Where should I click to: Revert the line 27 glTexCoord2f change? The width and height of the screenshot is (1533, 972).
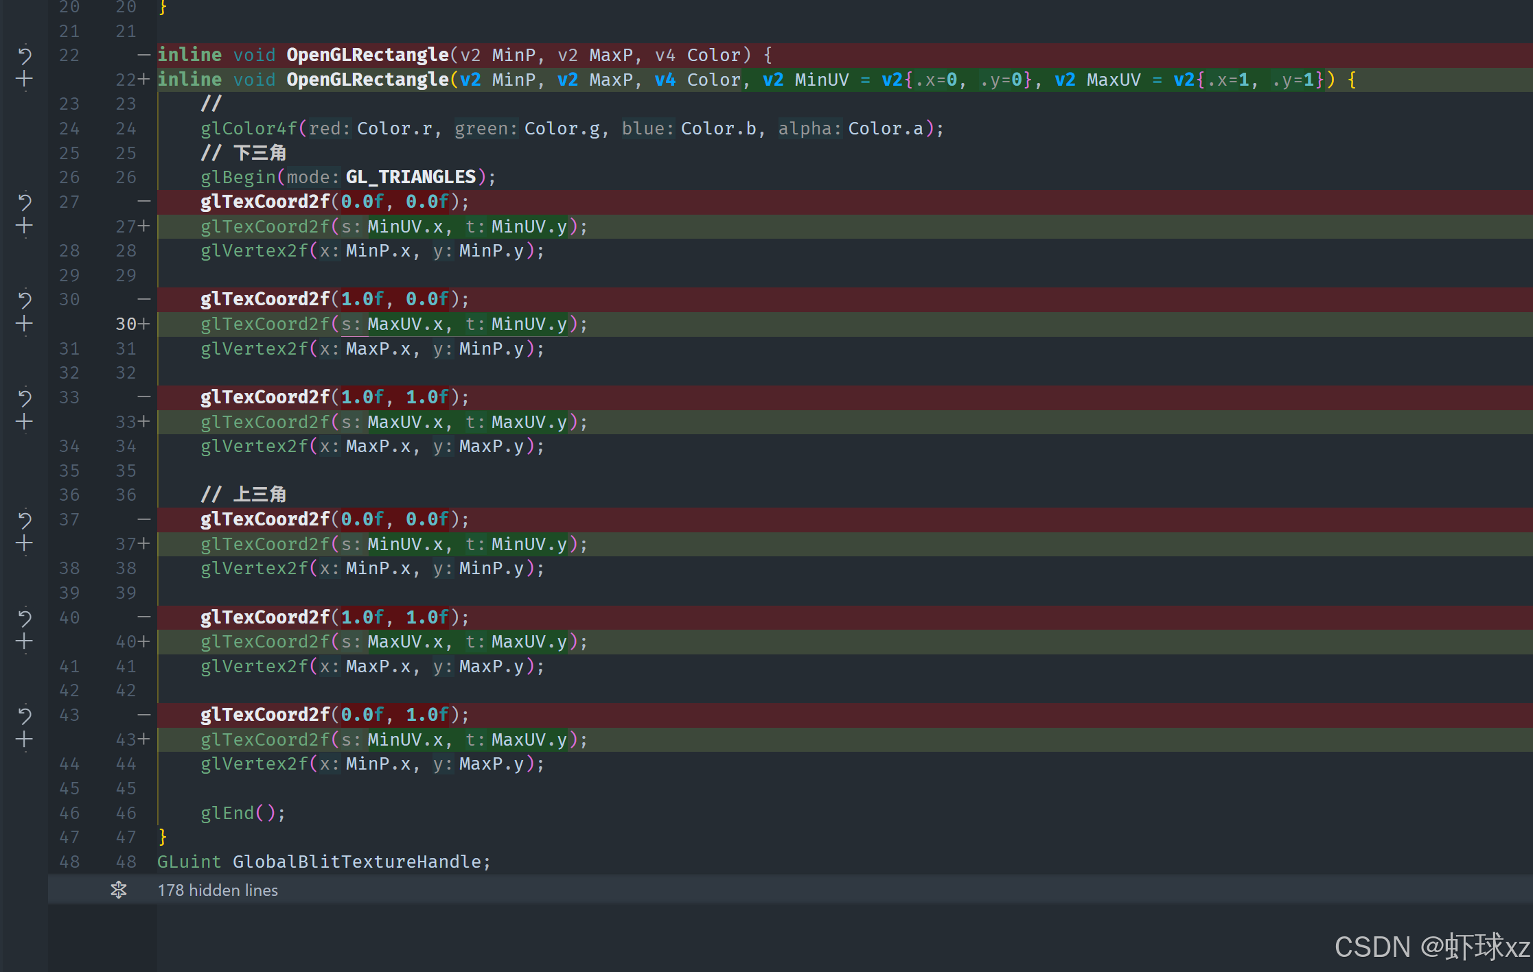(25, 202)
